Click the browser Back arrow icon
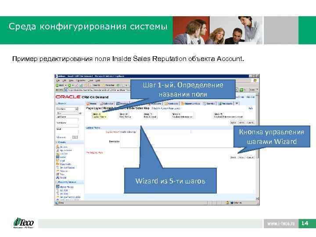The image size is (316, 237). coord(57,86)
